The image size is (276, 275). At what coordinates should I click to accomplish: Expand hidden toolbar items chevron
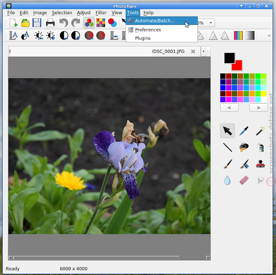(269, 36)
